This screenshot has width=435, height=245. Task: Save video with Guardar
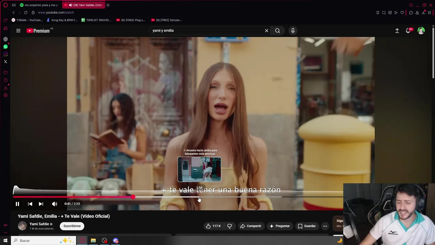pos(307,226)
